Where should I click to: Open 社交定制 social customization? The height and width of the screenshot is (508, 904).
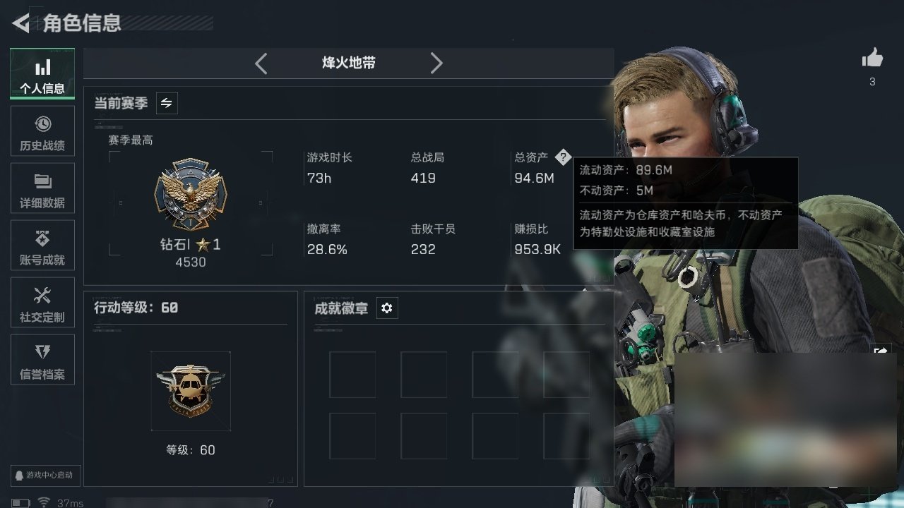click(42, 303)
